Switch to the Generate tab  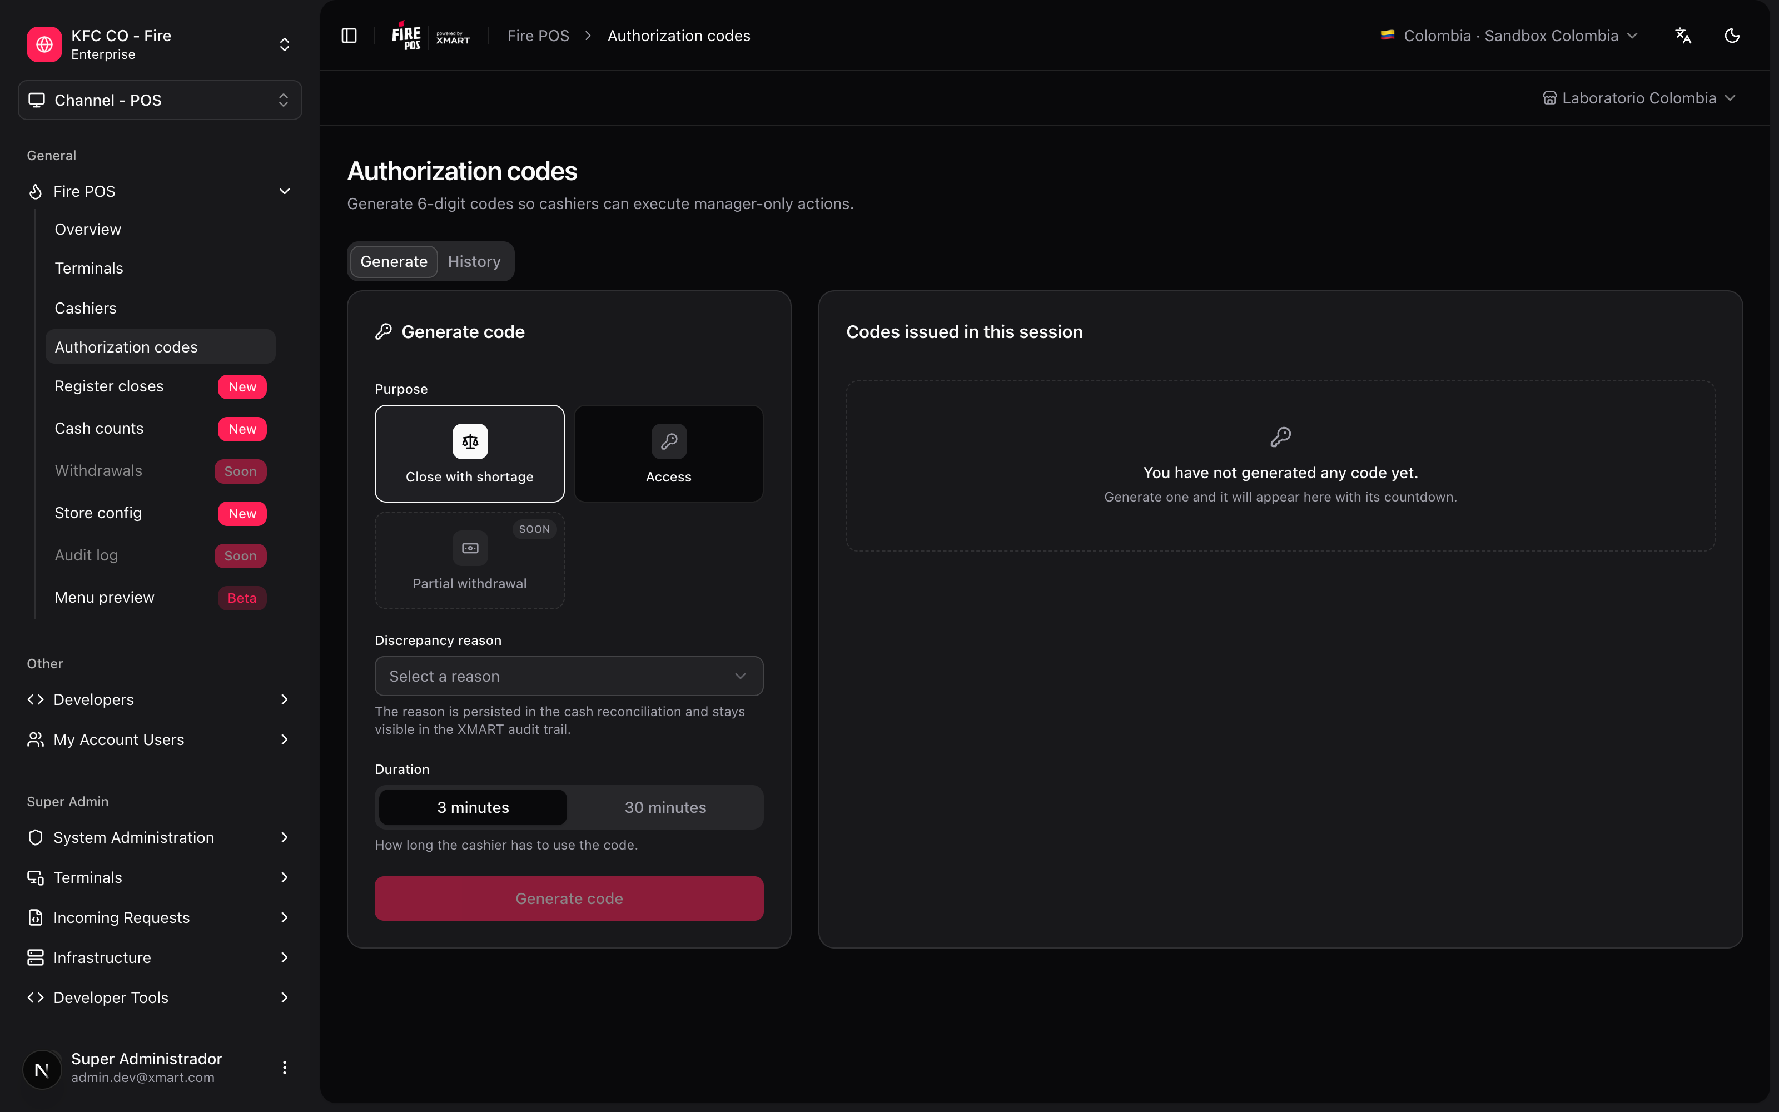394,261
